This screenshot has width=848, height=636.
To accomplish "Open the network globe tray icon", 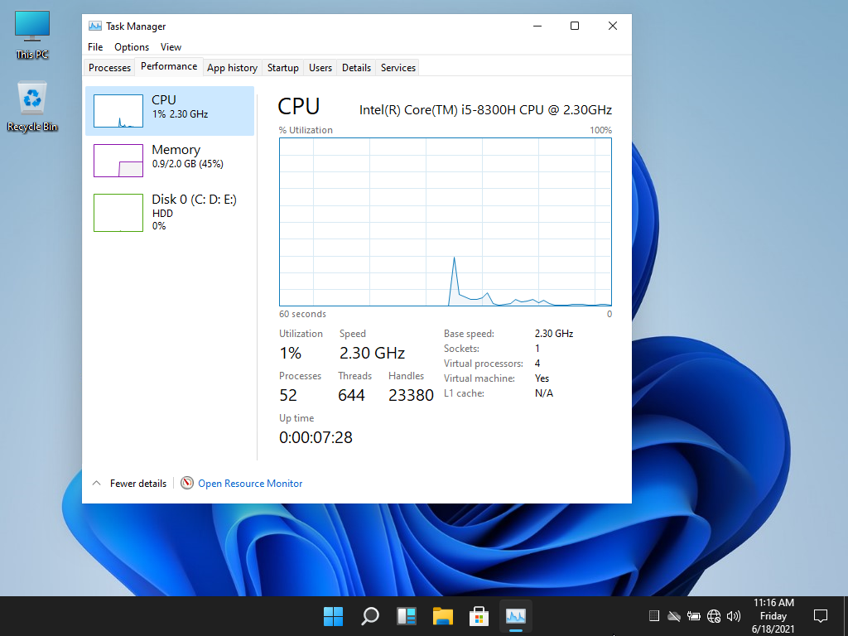I will coord(714,615).
